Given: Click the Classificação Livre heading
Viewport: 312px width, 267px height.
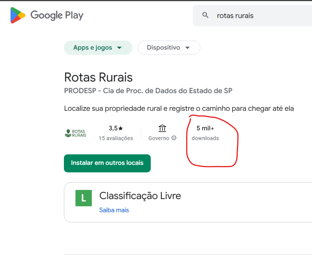Looking at the screenshot, I should pyautogui.click(x=140, y=196).
